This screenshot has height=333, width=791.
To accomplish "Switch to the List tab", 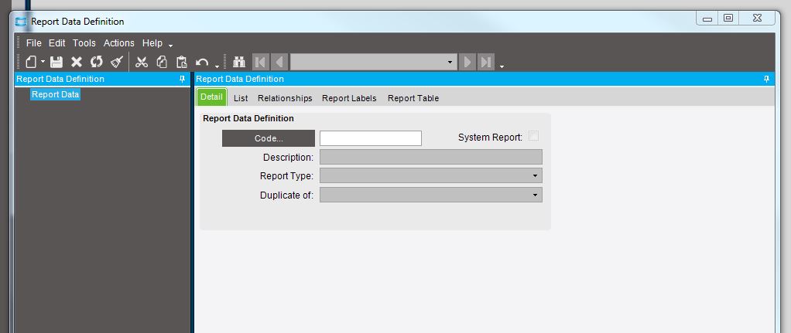I will tap(241, 98).
